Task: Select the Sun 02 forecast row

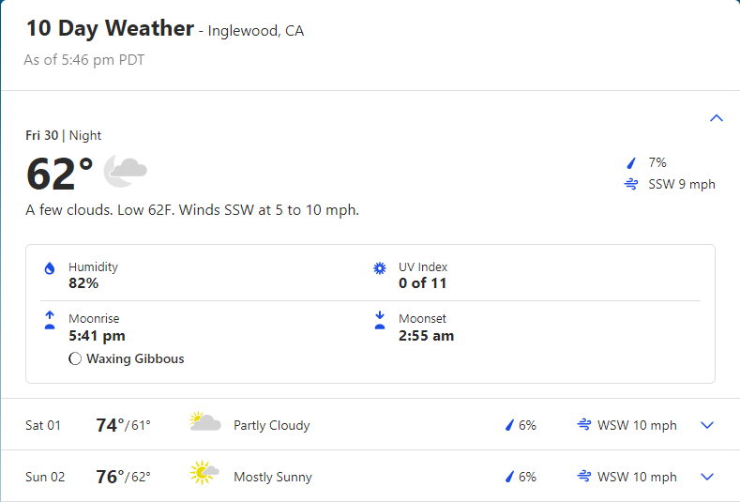Action: click(370, 476)
